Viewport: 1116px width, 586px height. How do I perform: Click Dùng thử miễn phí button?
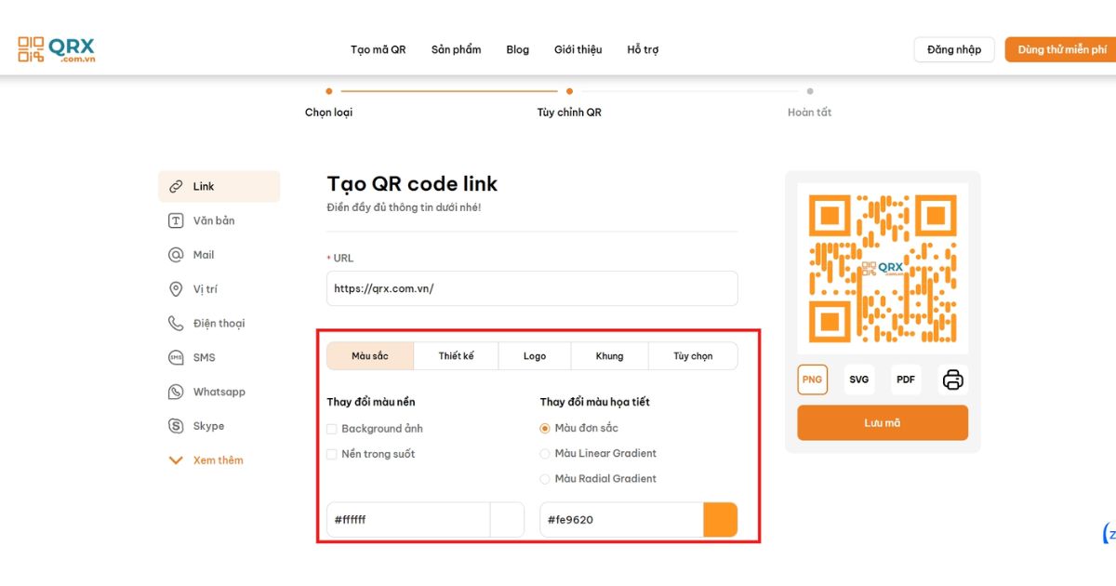coord(1061,49)
